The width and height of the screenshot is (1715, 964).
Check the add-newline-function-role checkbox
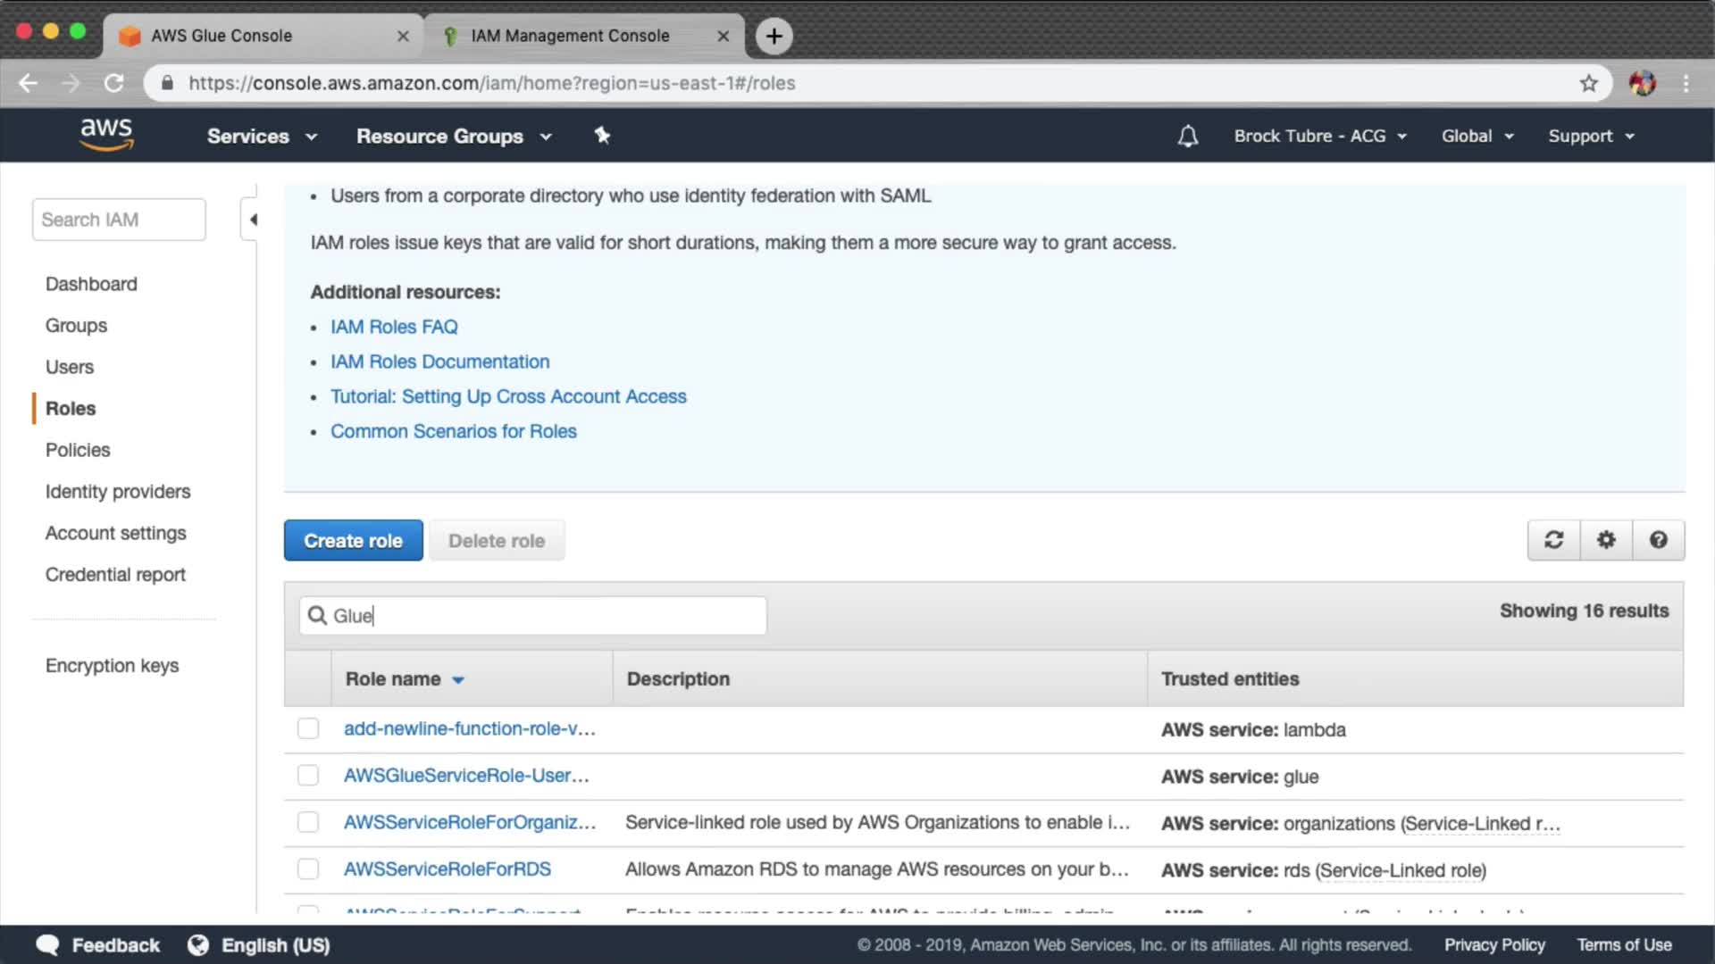click(x=308, y=728)
